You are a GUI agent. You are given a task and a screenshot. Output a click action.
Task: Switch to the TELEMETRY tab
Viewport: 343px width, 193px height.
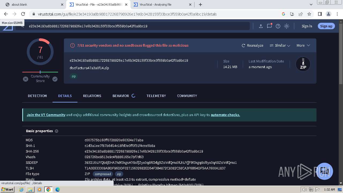tap(156, 96)
